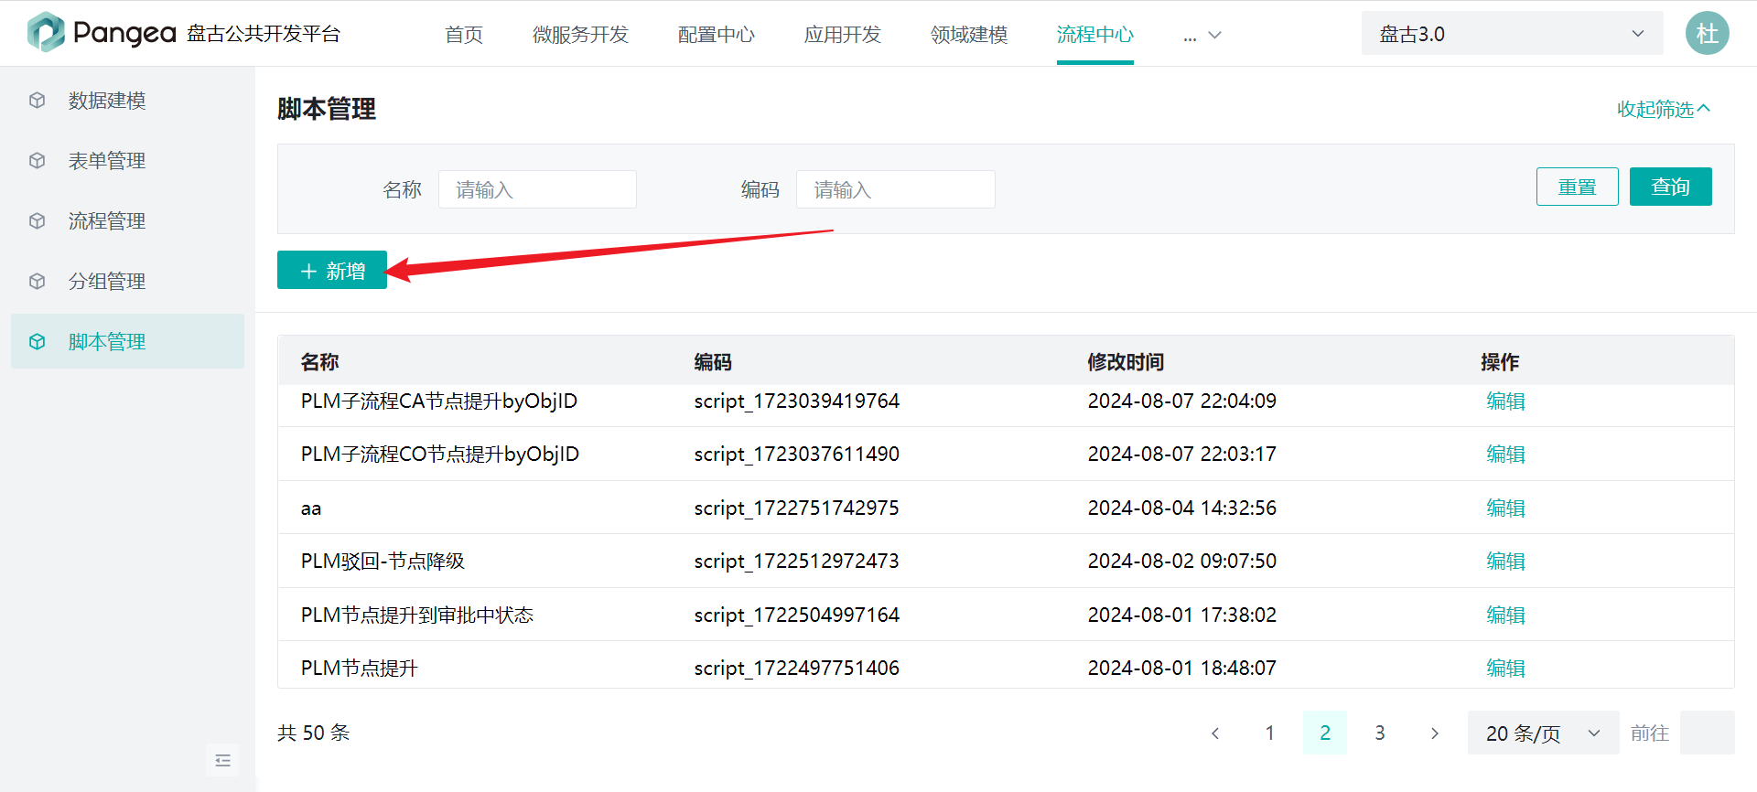Click the 脚本管理 page title

point(327,110)
